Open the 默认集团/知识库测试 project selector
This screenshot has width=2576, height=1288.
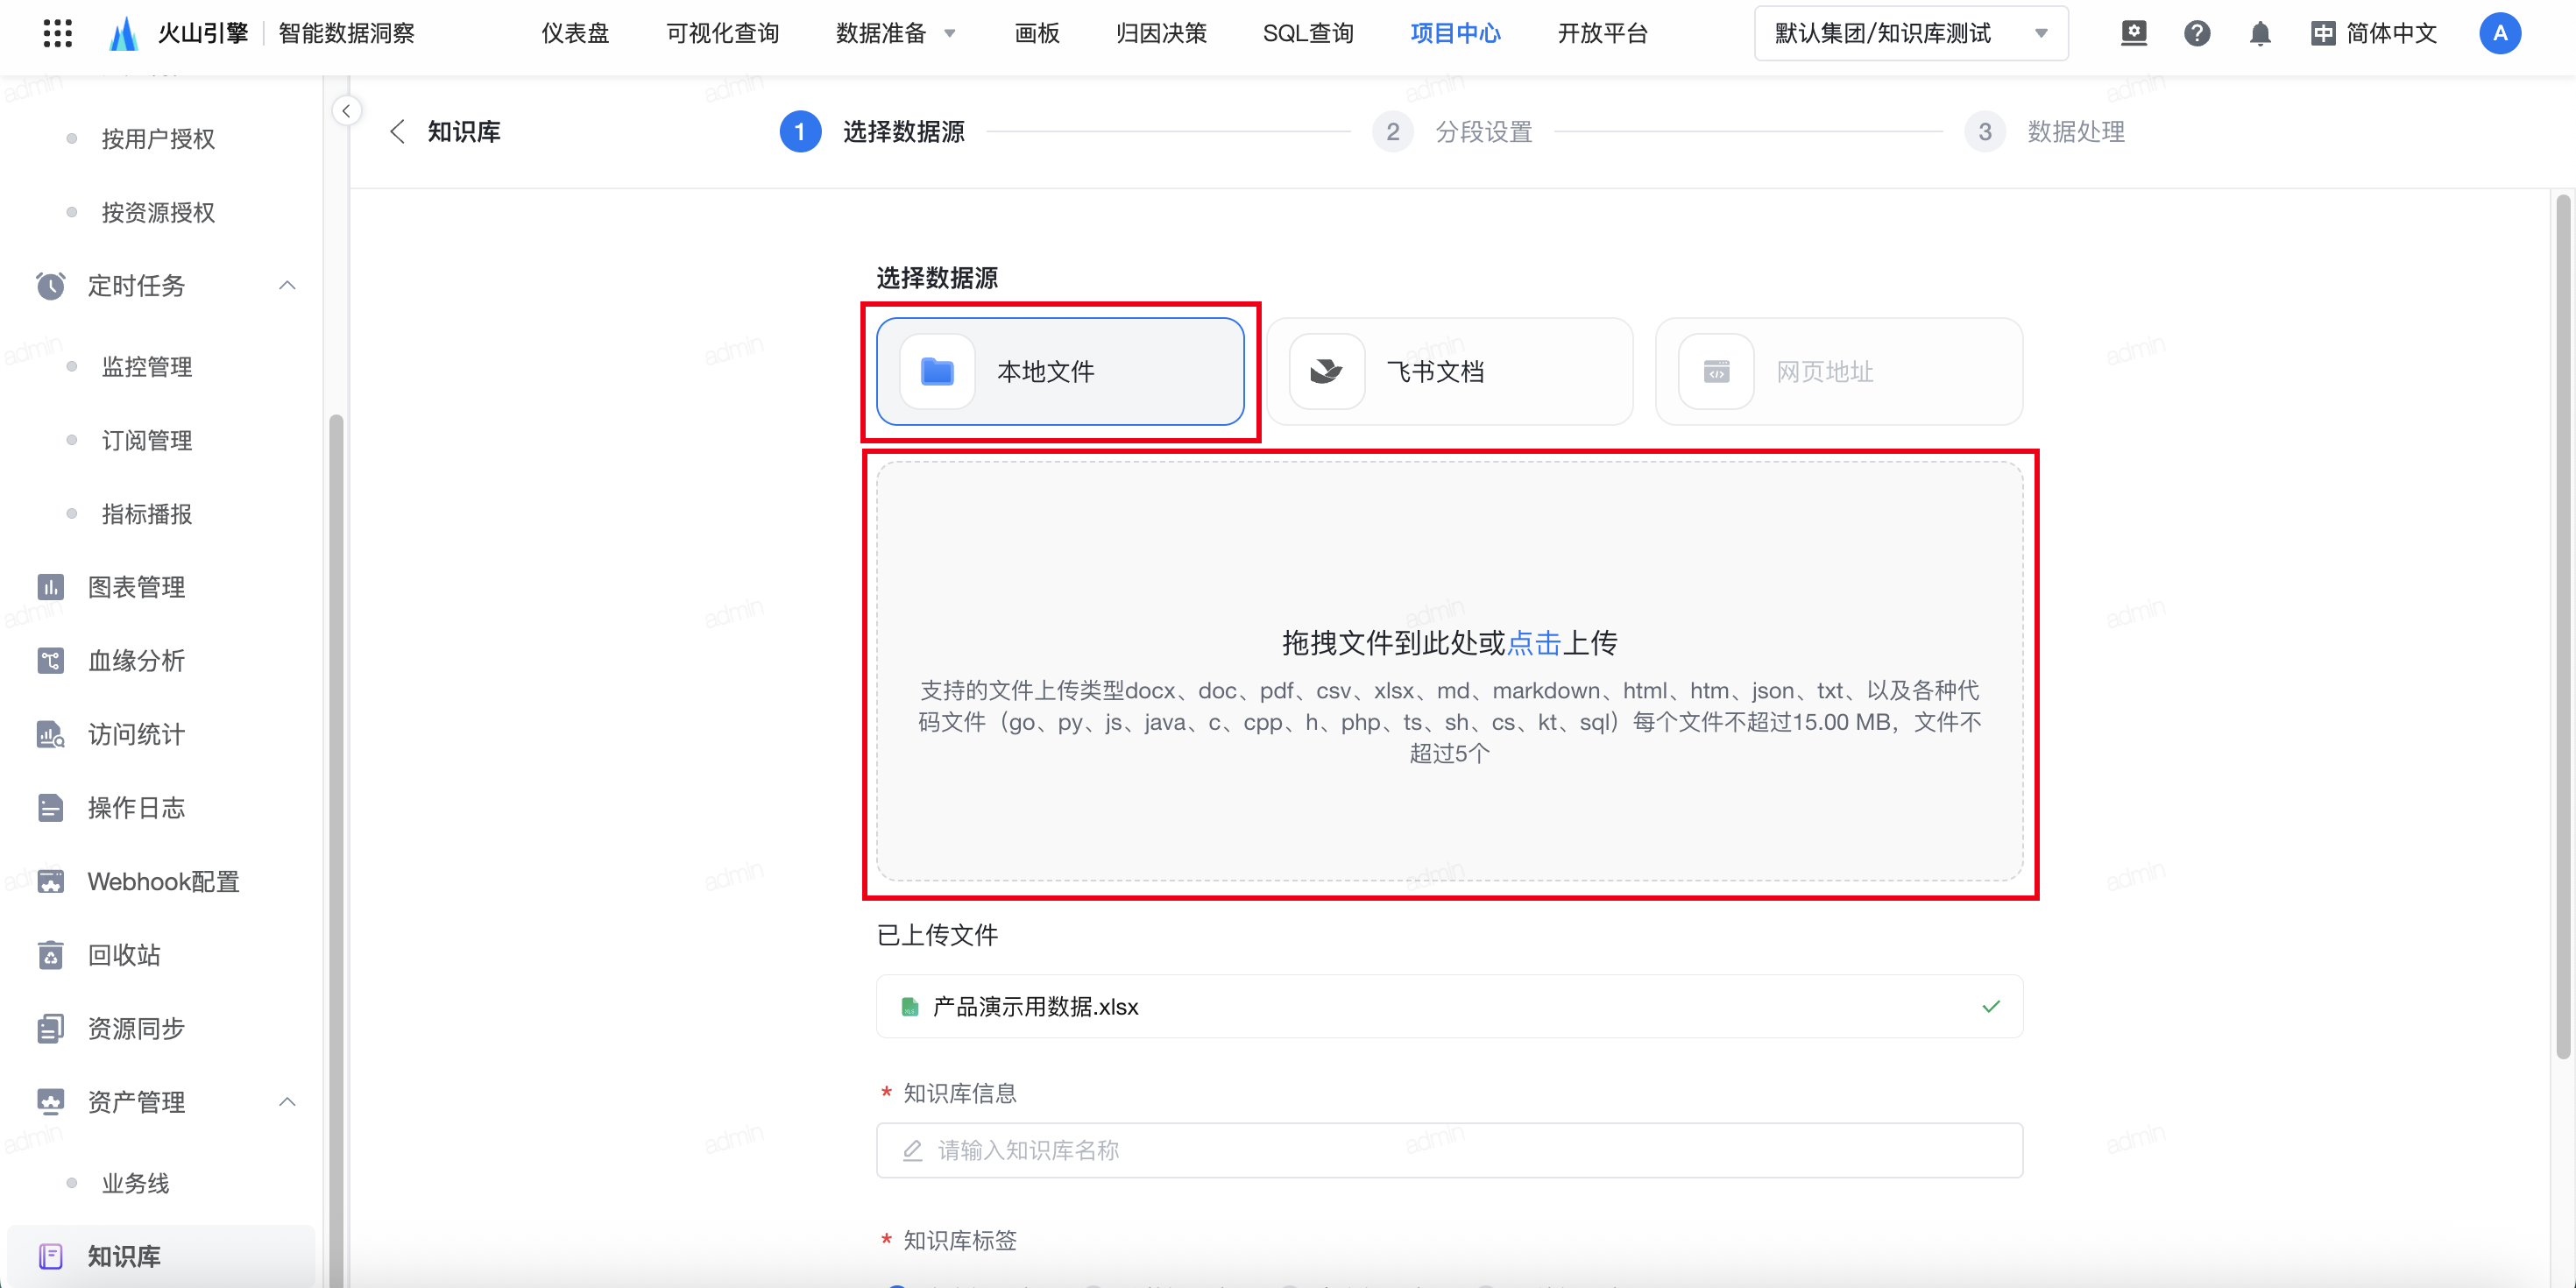click(x=1910, y=34)
